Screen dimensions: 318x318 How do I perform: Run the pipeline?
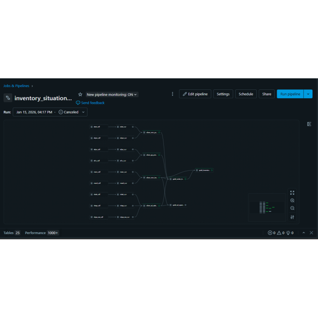tap(290, 94)
